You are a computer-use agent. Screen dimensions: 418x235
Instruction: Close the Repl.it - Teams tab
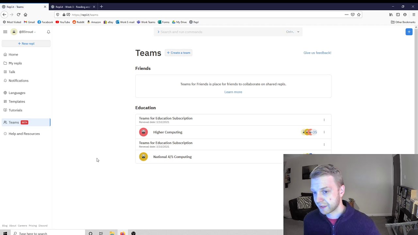tap(45, 7)
